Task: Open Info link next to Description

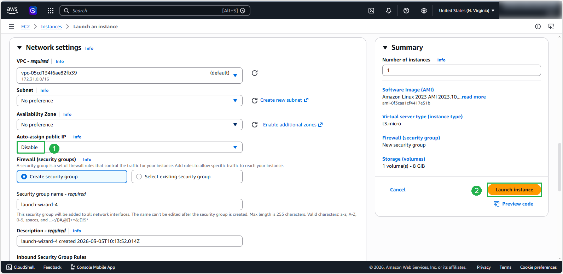Action: [x=77, y=231]
